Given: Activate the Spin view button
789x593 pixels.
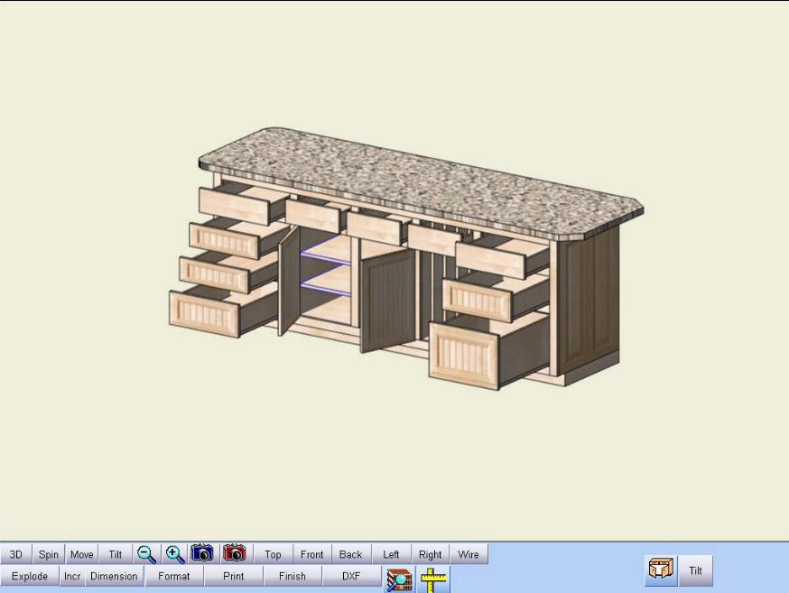Looking at the screenshot, I should 49,554.
